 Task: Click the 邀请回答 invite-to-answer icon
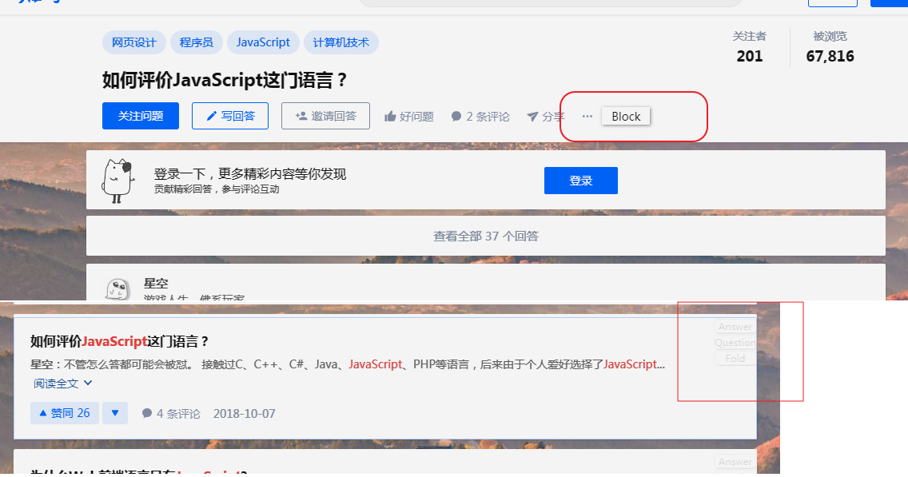pyautogui.click(x=303, y=115)
